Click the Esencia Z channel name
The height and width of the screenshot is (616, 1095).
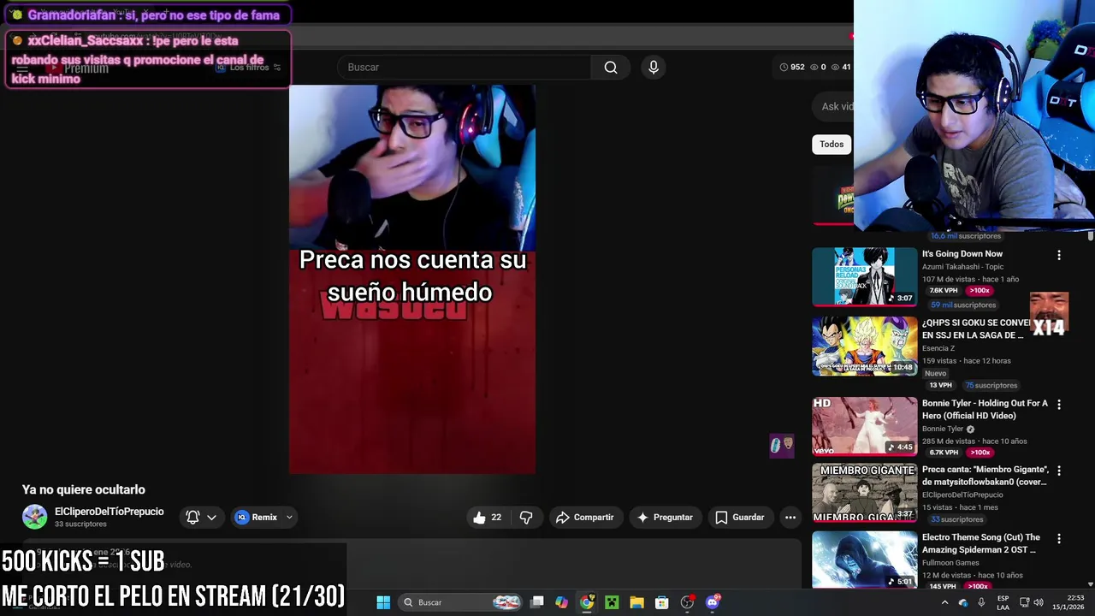[938, 348]
